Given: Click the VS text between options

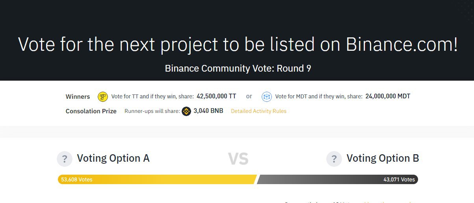Looking at the screenshot, I should [x=238, y=159].
